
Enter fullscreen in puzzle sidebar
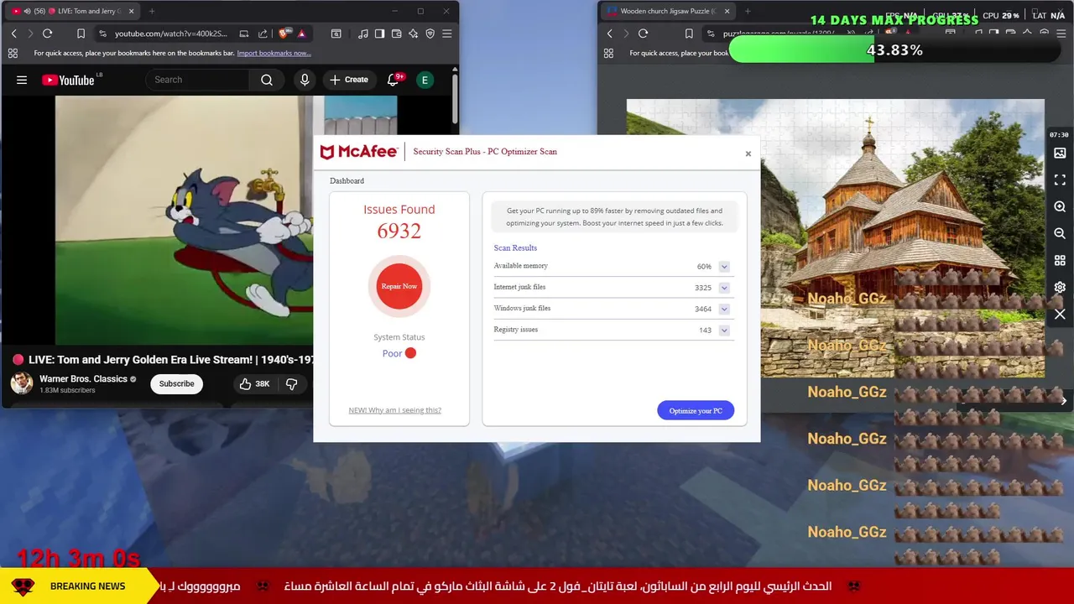(1060, 180)
